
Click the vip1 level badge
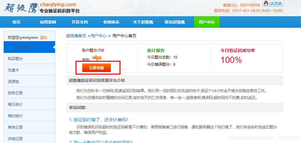(97, 58)
